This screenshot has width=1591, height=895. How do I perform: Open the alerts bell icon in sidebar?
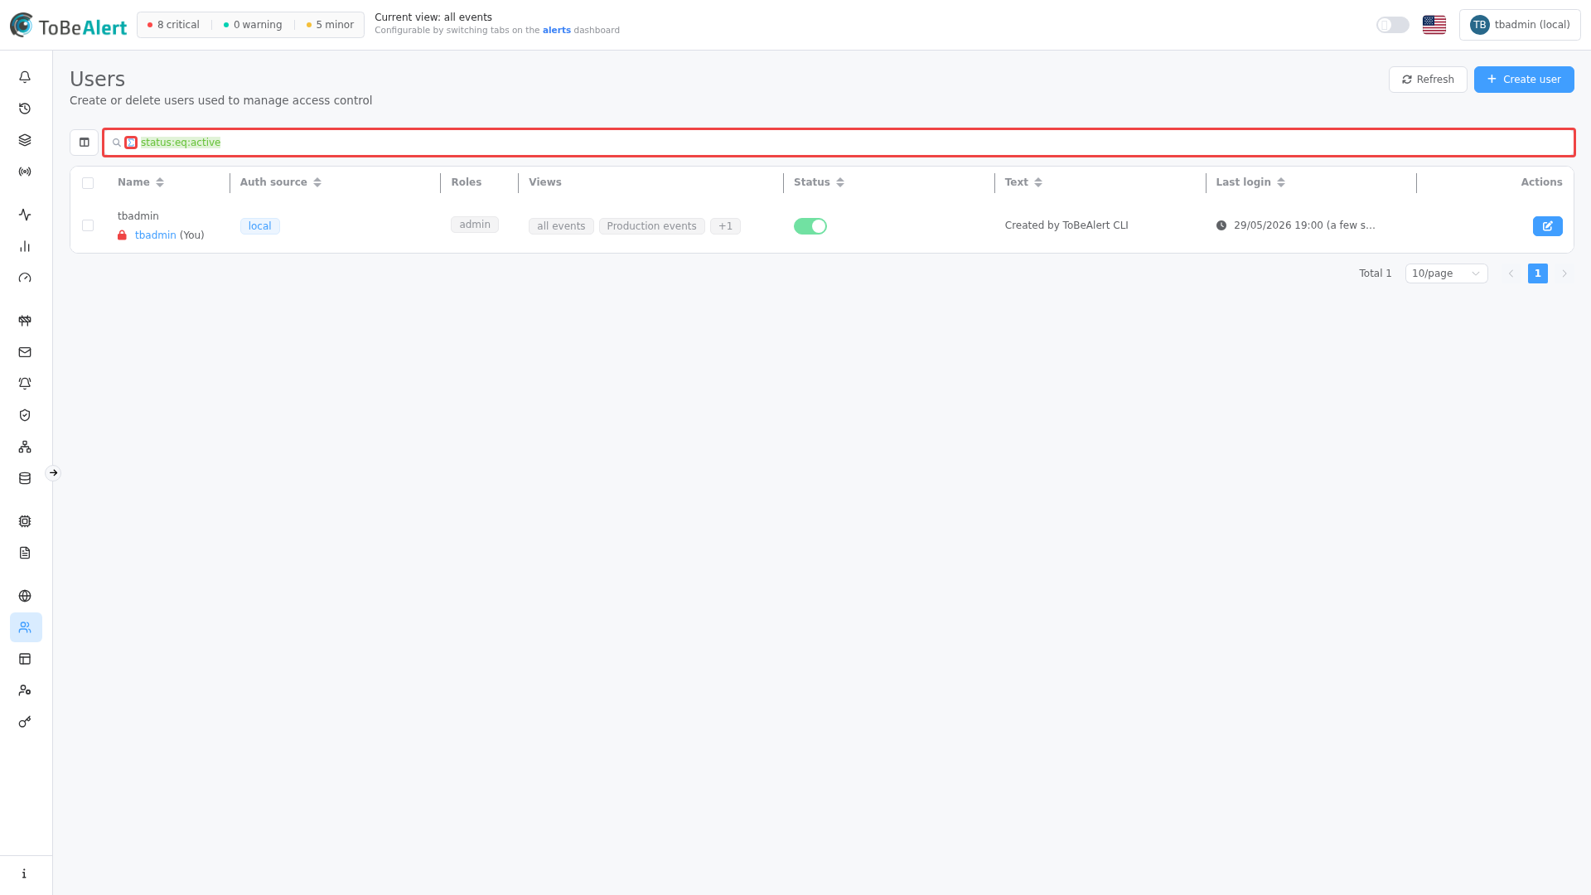click(x=25, y=77)
